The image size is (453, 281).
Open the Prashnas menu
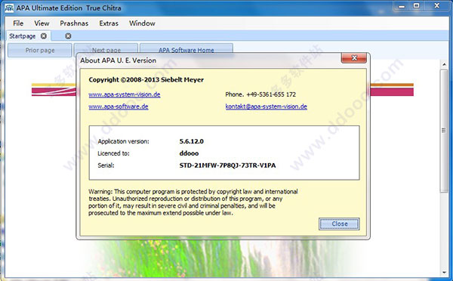tap(74, 23)
